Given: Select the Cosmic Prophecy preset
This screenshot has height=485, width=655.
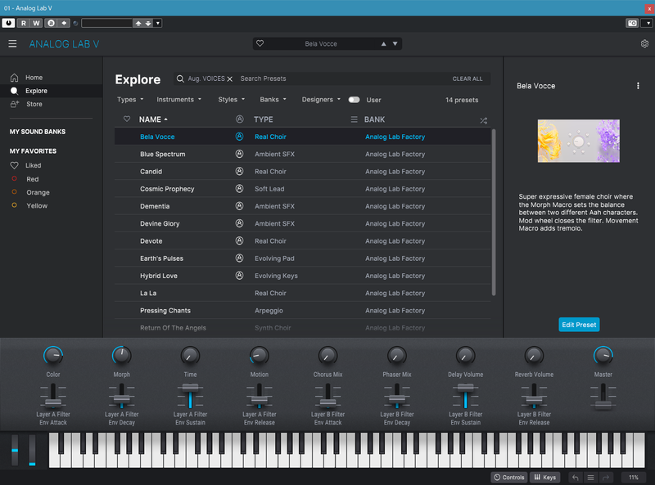Looking at the screenshot, I should 302,189.
